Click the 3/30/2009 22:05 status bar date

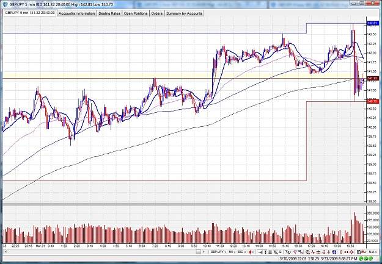point(293,259)
